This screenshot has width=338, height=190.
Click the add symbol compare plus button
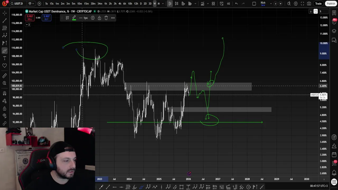pyautogui.click(x=39, y=4)
